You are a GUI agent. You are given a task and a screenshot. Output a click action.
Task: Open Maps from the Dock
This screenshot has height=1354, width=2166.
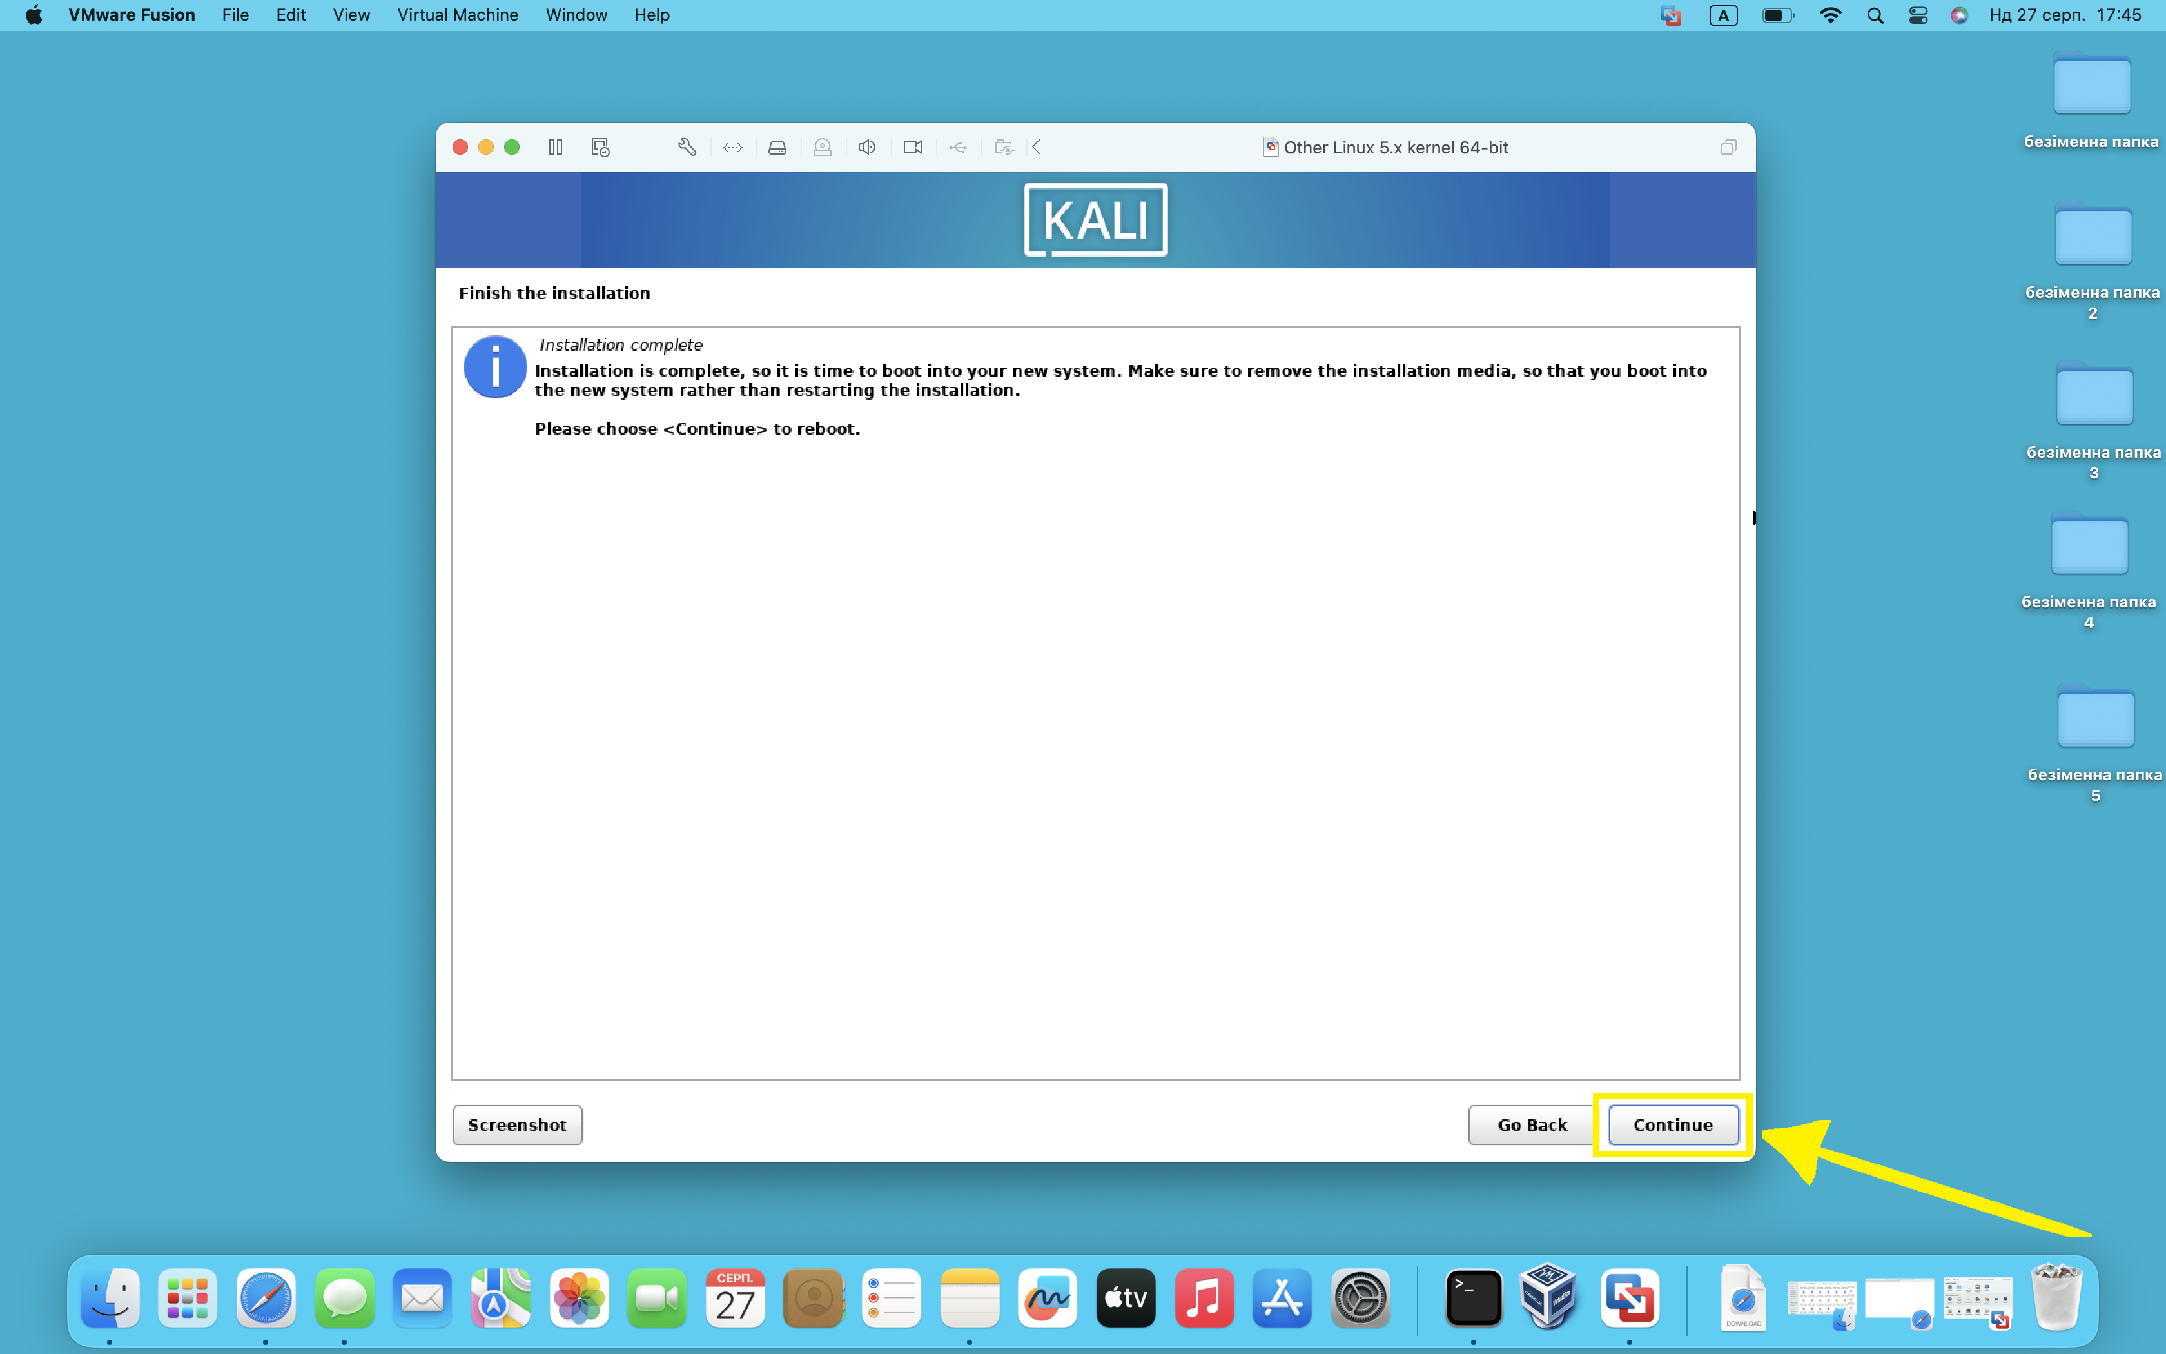click(500, 1297)
